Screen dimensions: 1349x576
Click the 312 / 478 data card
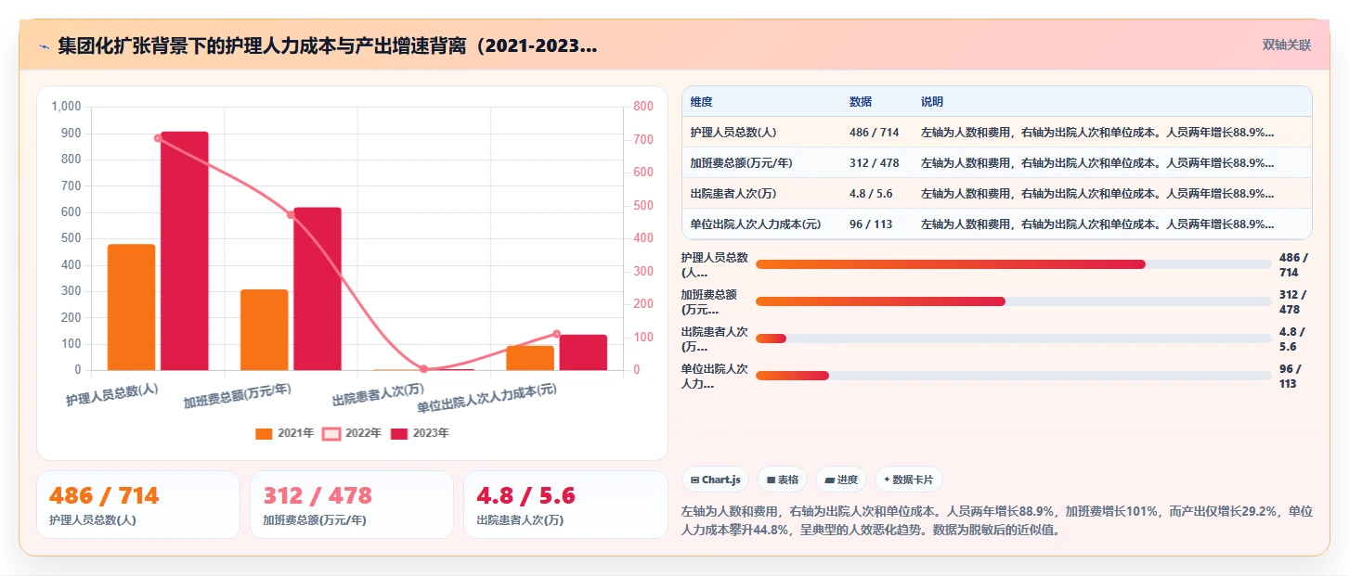[352, 505]
